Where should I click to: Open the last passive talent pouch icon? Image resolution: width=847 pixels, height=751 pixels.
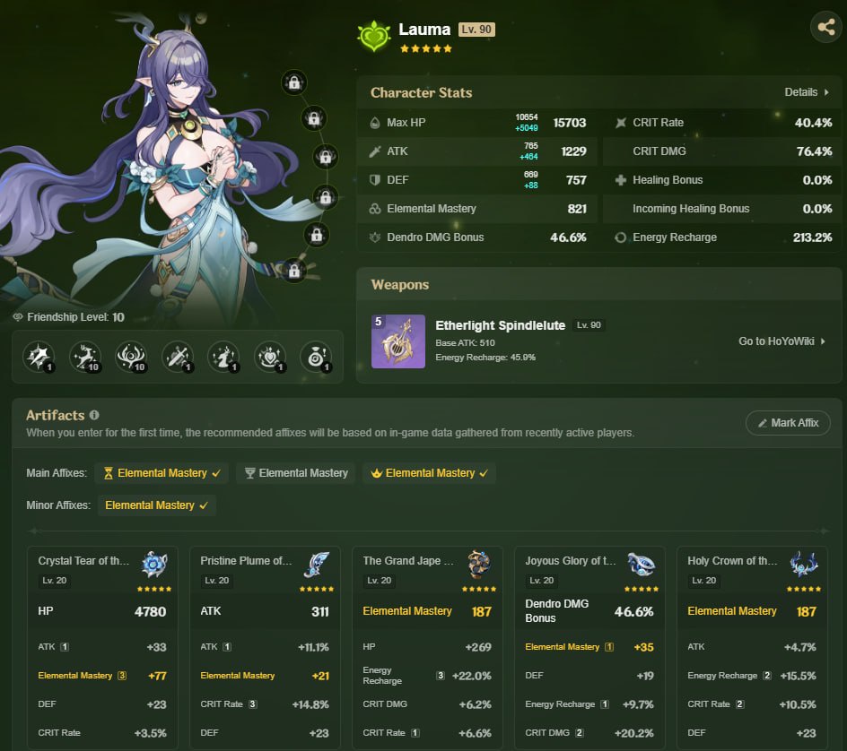[317, 357]
